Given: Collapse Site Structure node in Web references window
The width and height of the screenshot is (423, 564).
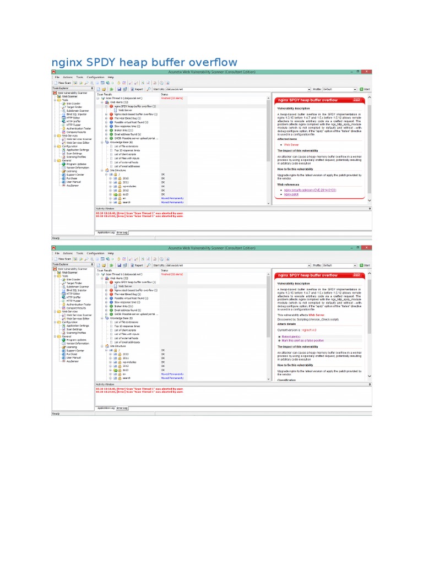Looking at the screenshot, I should pyautogui.click(x=102, y=171).
